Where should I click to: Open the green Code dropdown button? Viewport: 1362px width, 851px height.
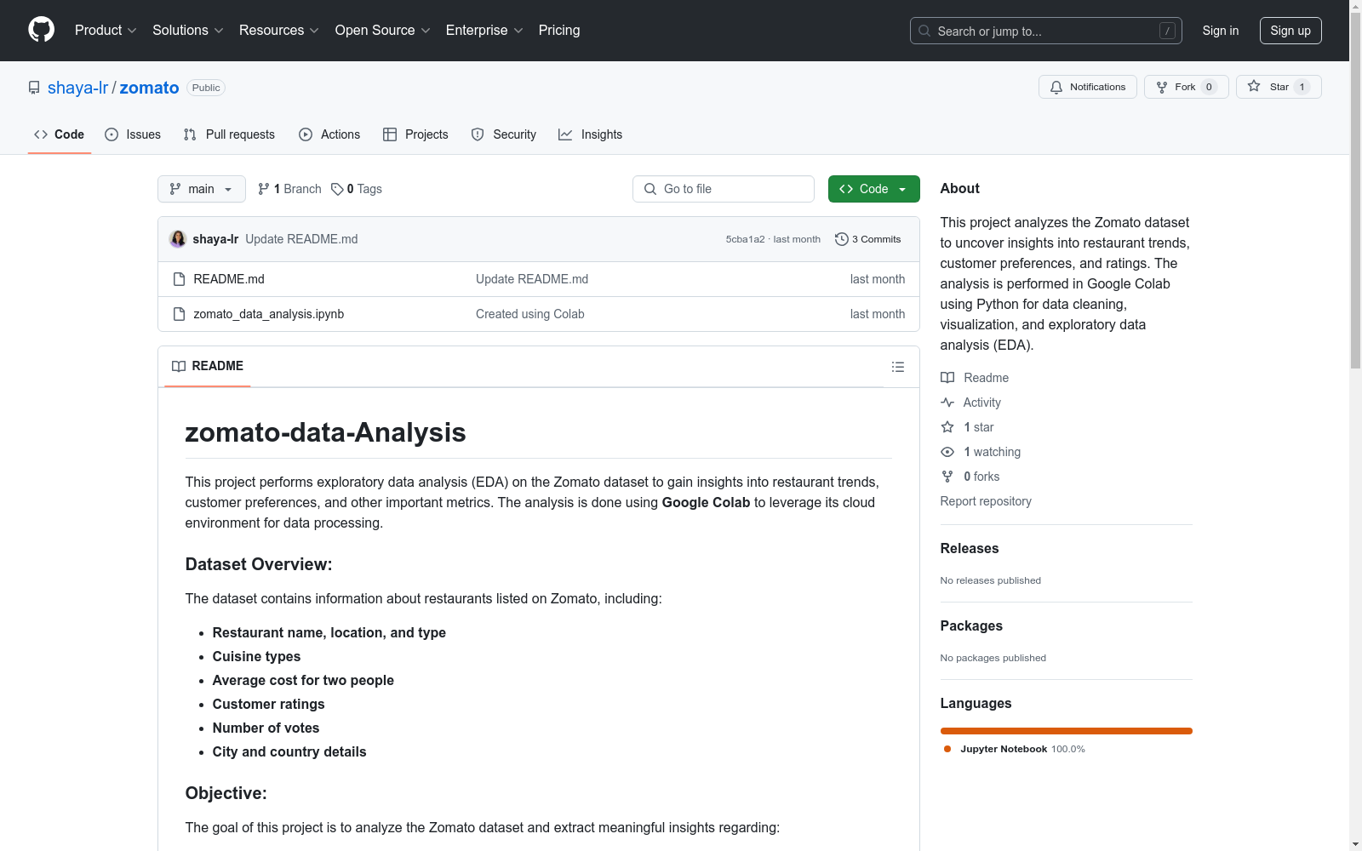coord(873,189)
